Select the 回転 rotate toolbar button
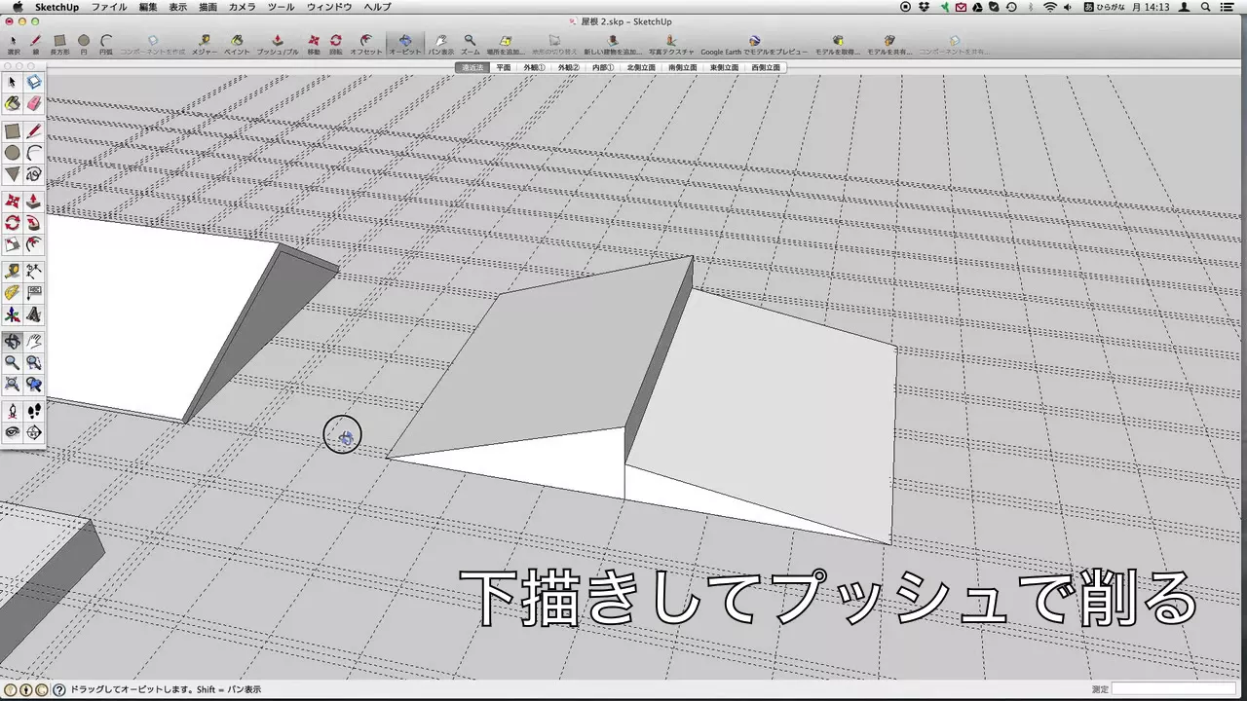Screen dimensions: 1247x701 pos(336,44)
